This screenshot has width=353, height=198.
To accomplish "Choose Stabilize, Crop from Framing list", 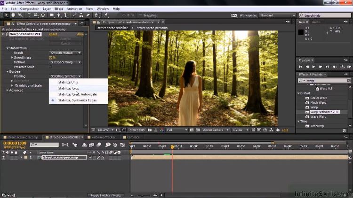I will (69, 88).
